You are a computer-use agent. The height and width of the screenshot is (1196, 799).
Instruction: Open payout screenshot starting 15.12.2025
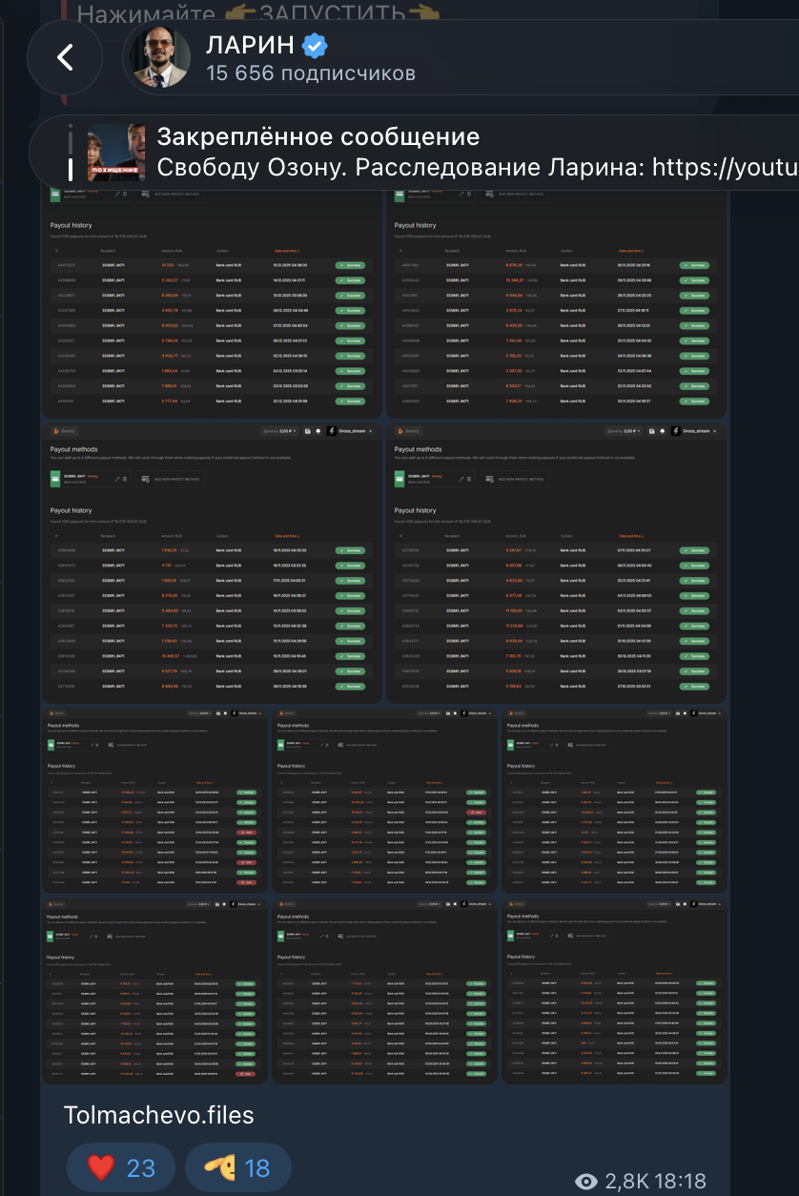[x=212, y=303]
